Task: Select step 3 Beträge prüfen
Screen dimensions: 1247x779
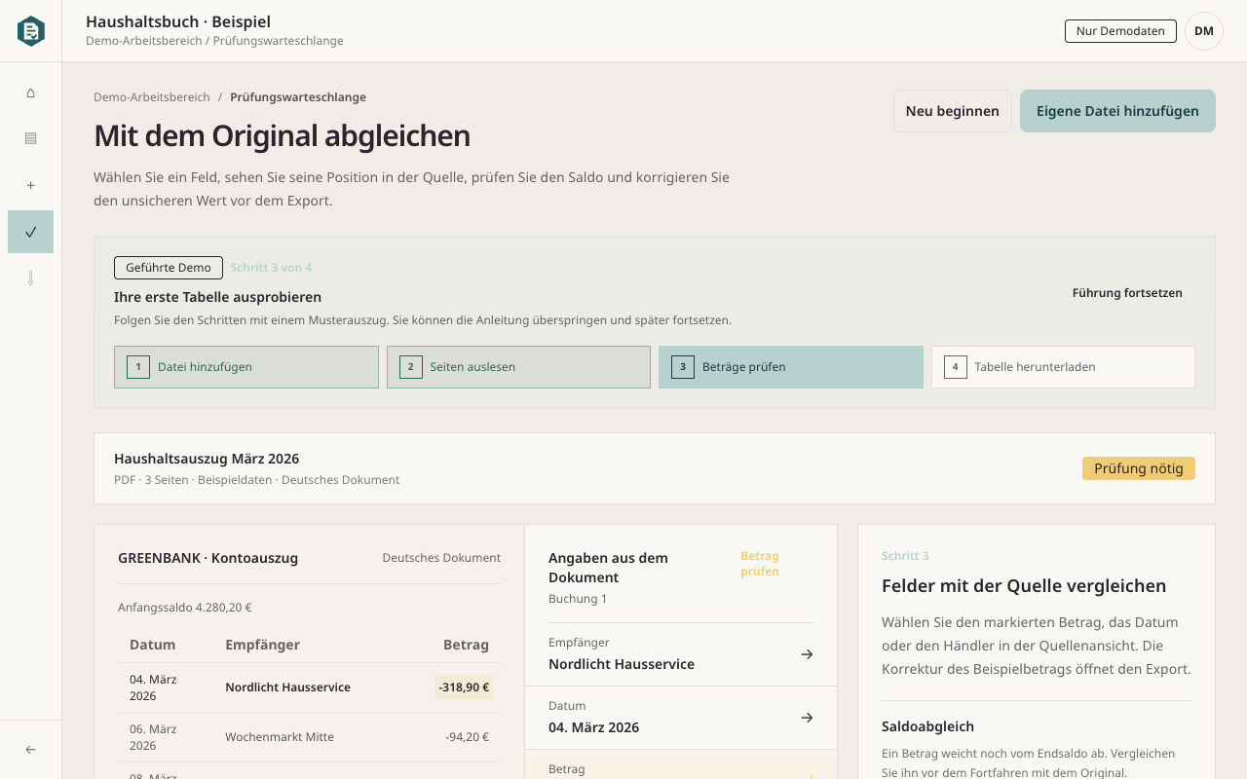Action: (x=791, y=367)
